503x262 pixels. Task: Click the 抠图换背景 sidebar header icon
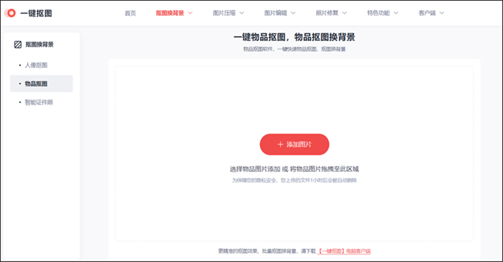(18, 44)
